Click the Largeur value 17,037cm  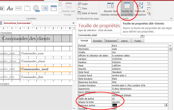pos(140,59)
